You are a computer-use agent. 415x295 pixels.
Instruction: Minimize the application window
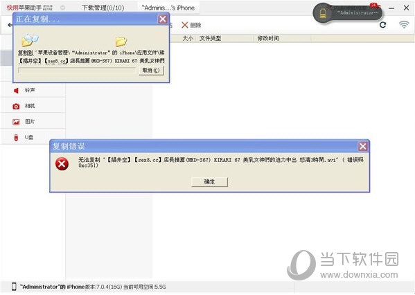[x=391, y=8]
